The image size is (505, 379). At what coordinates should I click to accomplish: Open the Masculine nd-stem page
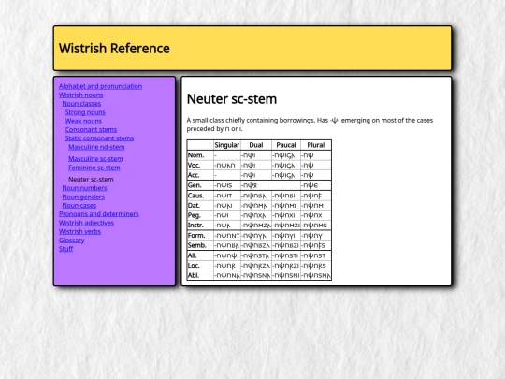click(96, 147)
